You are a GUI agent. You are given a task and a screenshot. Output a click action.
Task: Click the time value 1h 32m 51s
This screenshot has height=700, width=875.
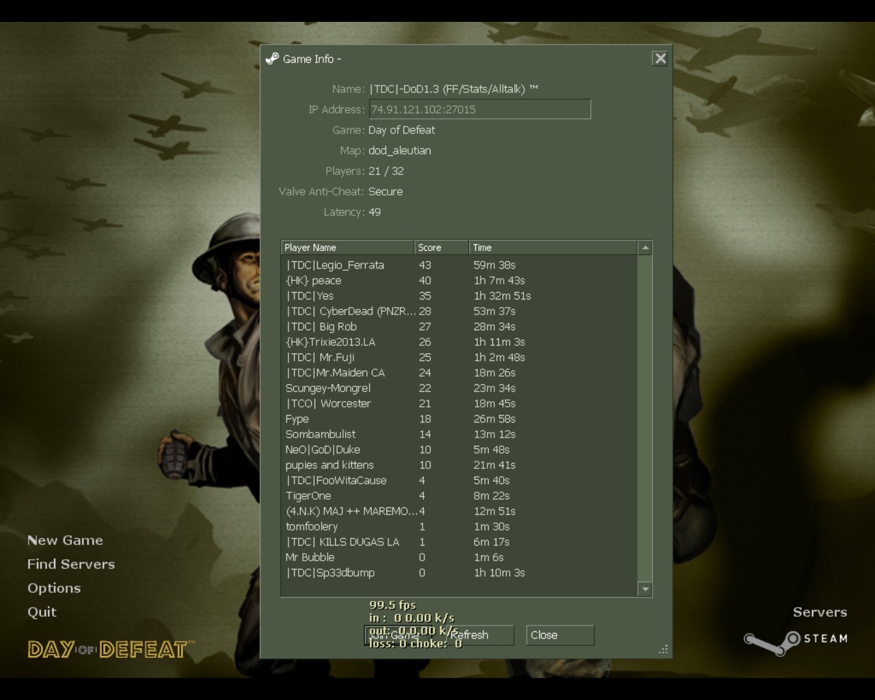click(502, 296)
